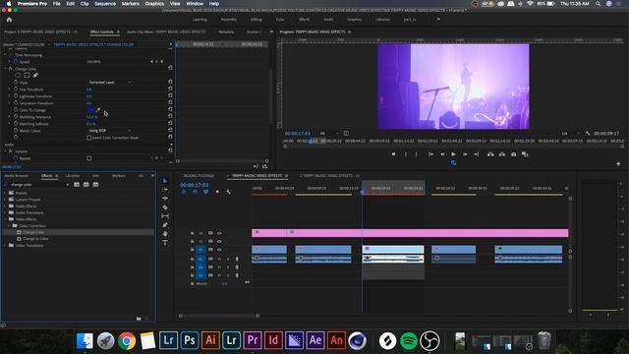Click Matching Tolerance value 15.0 %
This screenshot has height=354, width=629.
[91, 117]
